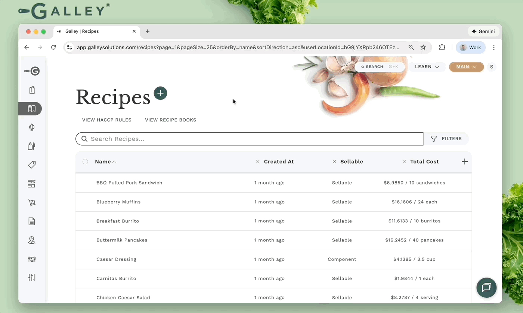Click the active recipe book sidebar icon
This screenshot has height=313, width=523.
[x=32, y=108]
